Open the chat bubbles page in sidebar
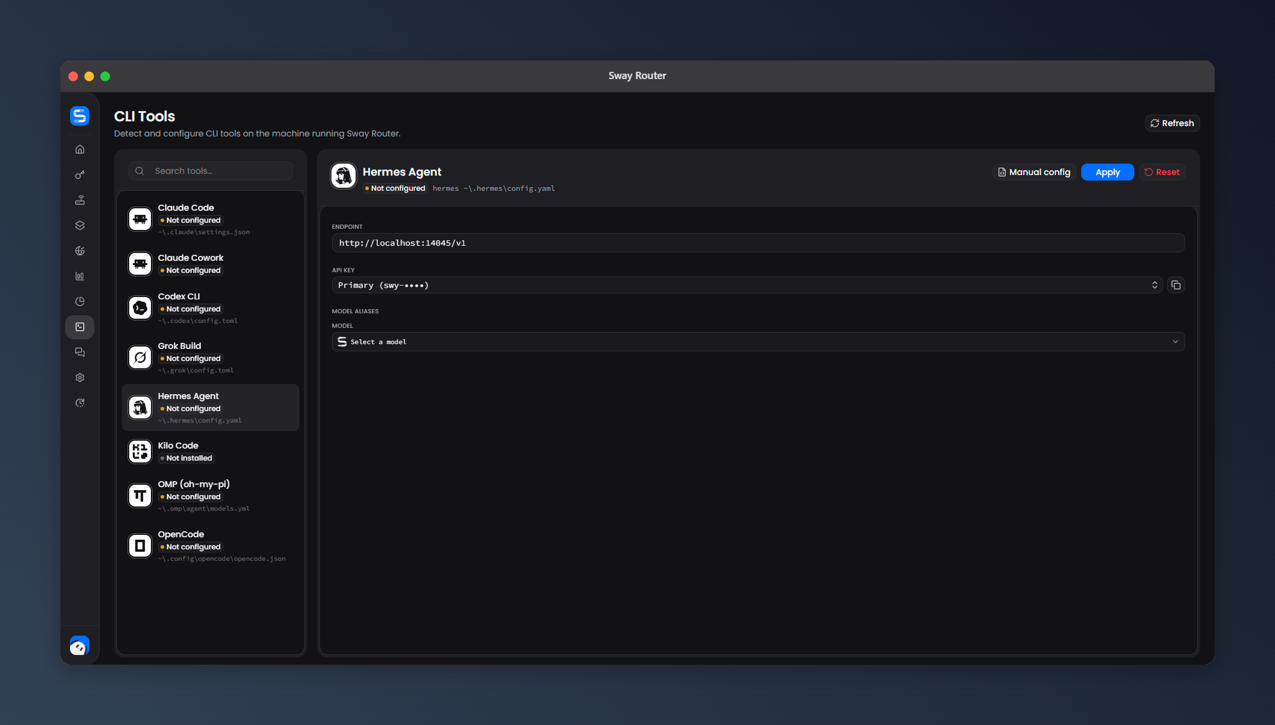The height and width of the screenshot is (725, 1275). (80, 352)
